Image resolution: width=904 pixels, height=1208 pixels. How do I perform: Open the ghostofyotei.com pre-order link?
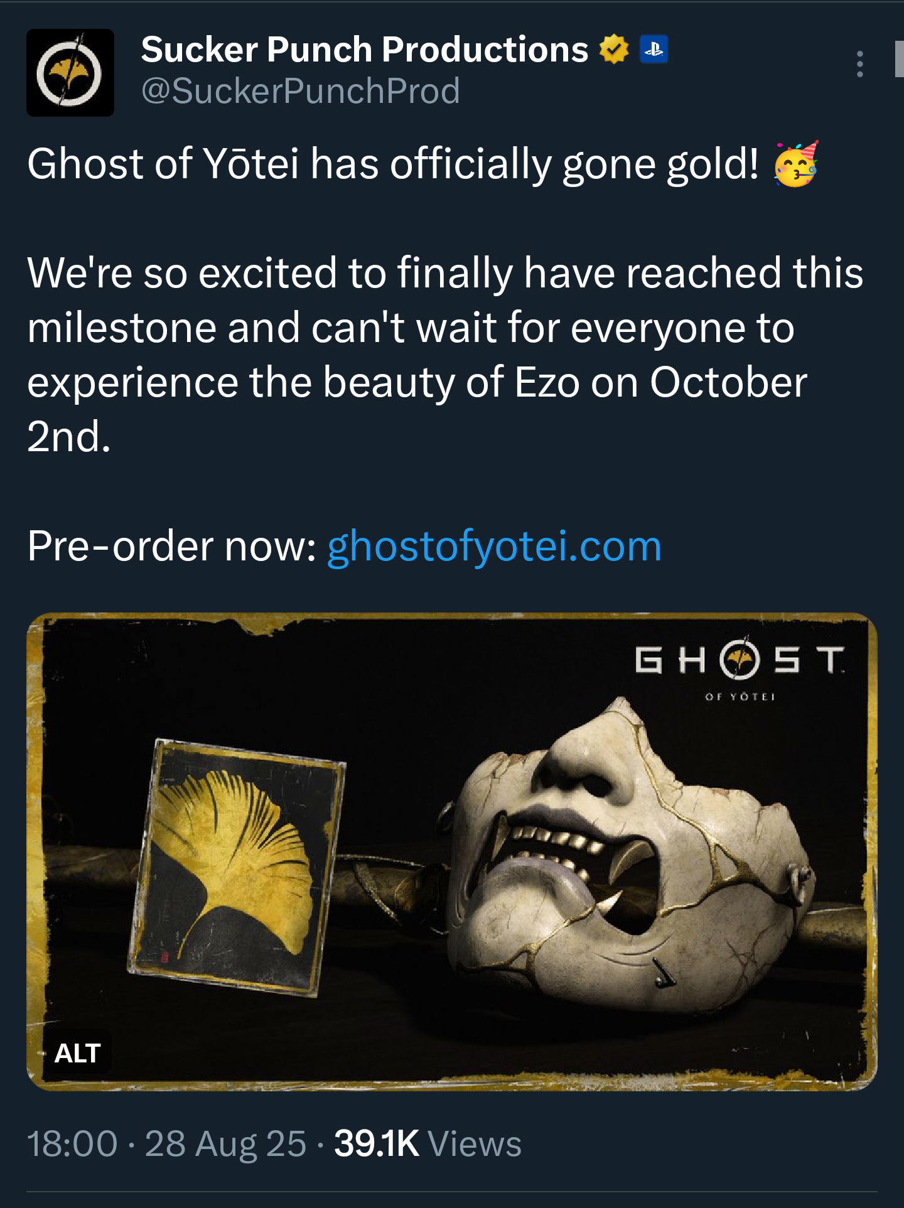[x=494, y=546]
